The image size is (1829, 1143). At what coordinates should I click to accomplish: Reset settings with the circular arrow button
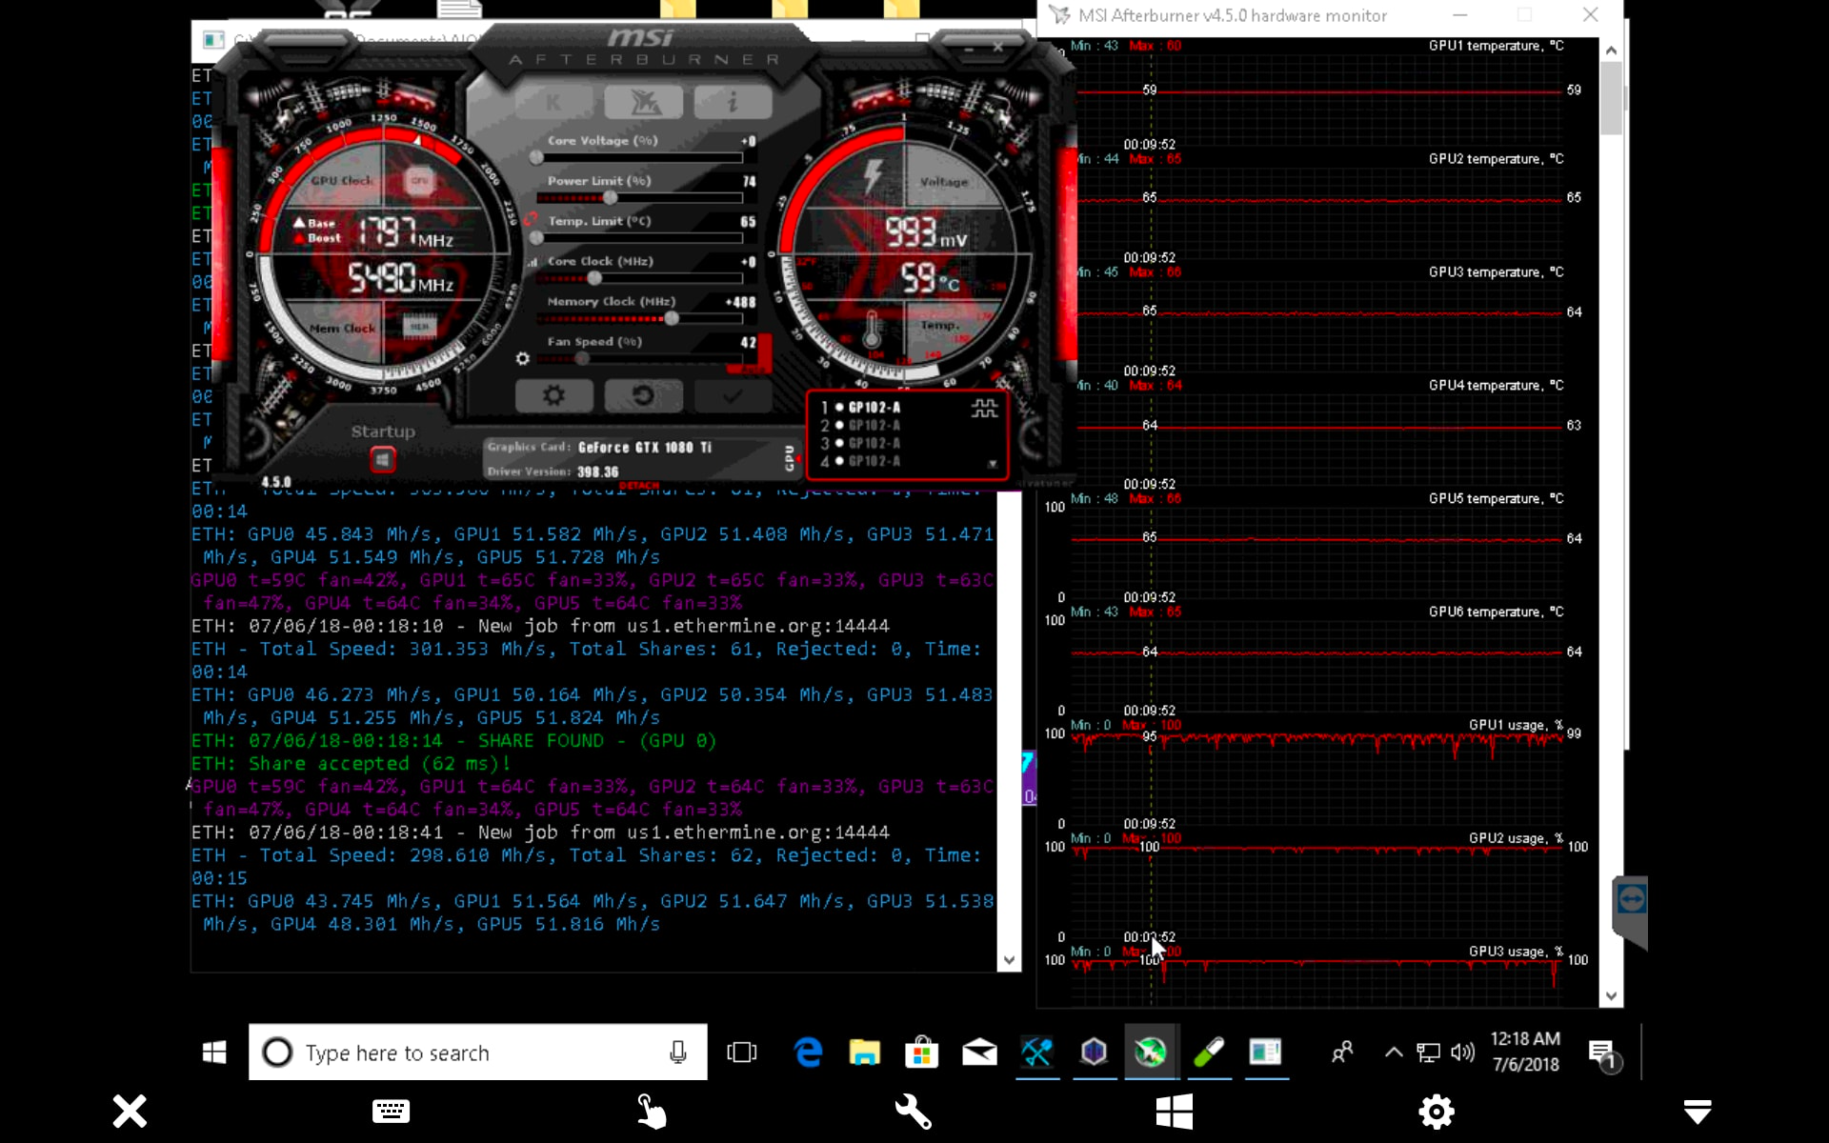[643, 395]
